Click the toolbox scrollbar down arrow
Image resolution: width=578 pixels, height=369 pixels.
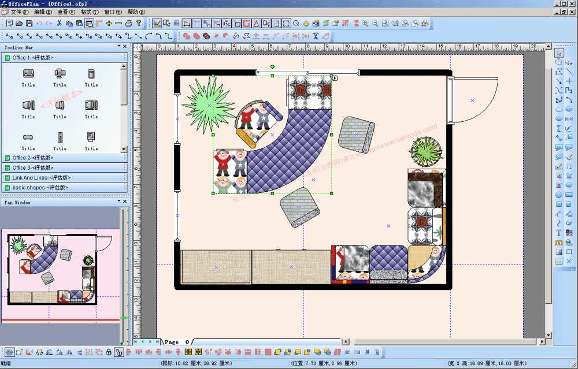point(124,148)
